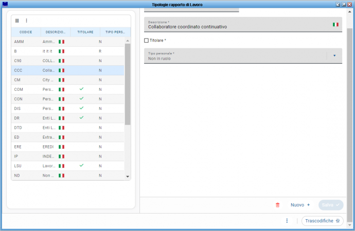Select the C90 code row
This screenshot has width=355, height=231.
68,61
